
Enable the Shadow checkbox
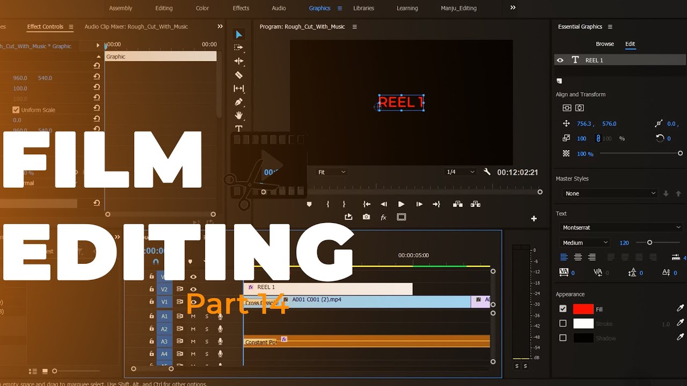(563, 338)
